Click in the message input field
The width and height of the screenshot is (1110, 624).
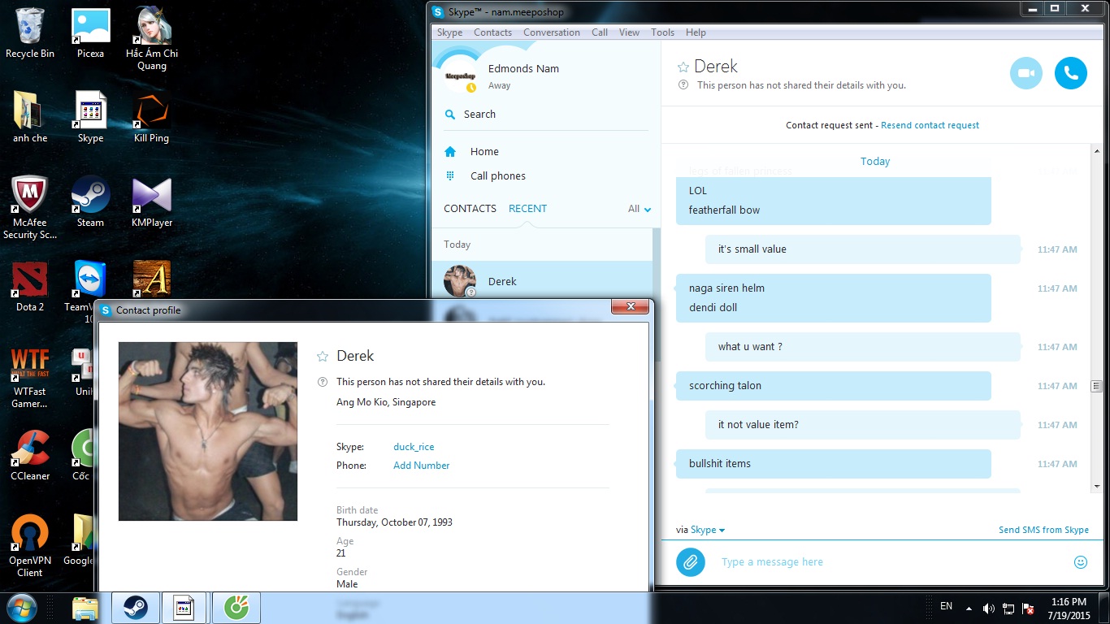[890, 562]
